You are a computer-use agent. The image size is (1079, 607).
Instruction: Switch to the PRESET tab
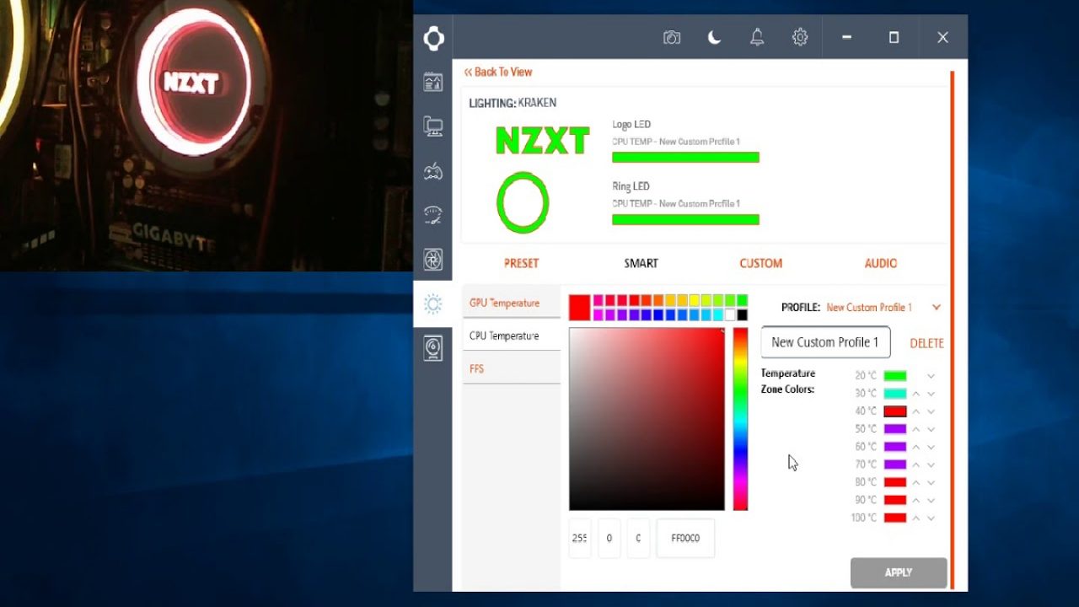coord(521,263)
